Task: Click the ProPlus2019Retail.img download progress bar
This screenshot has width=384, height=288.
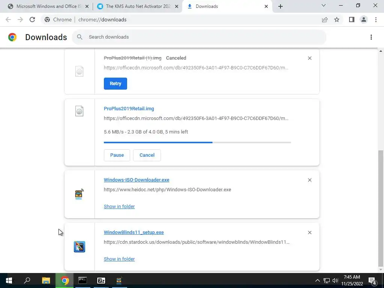Action: 197,142
